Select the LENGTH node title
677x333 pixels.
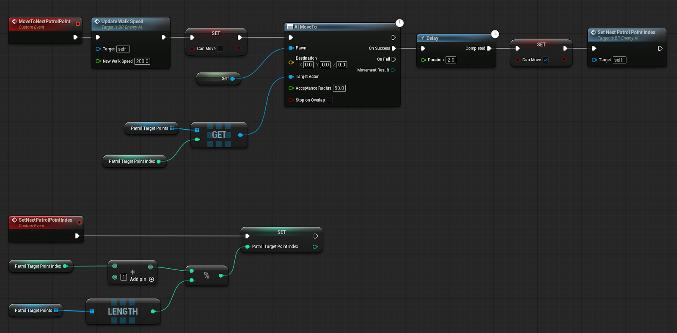(x=123, y=311)
